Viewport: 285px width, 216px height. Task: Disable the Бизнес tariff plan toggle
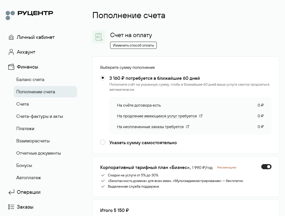[266, 167]
